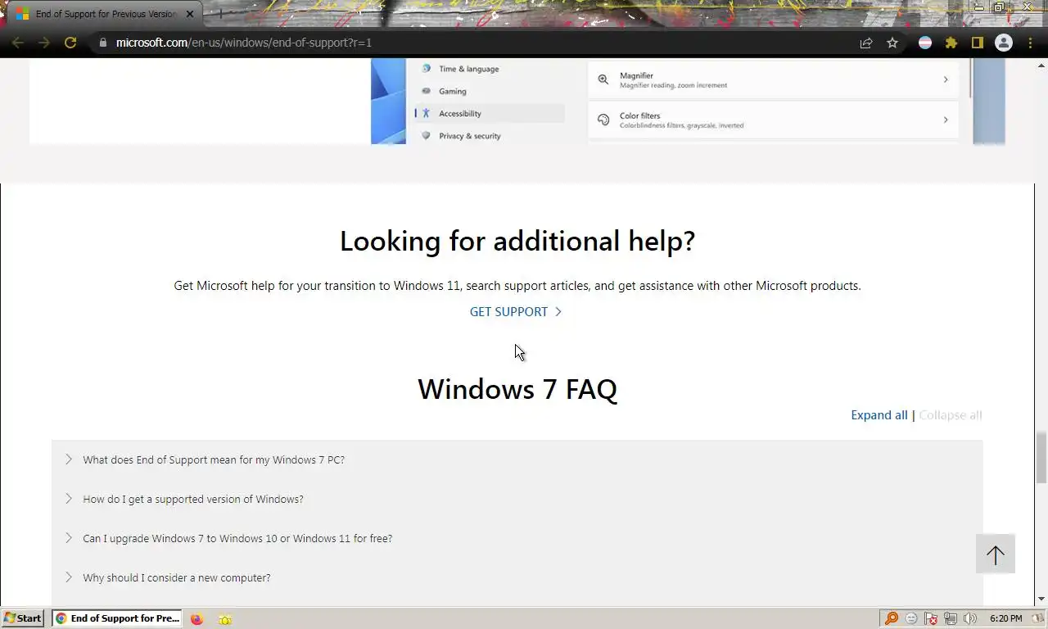Open a new browser tab
This screenshot has height=629, width=1048.
(219, 14)
